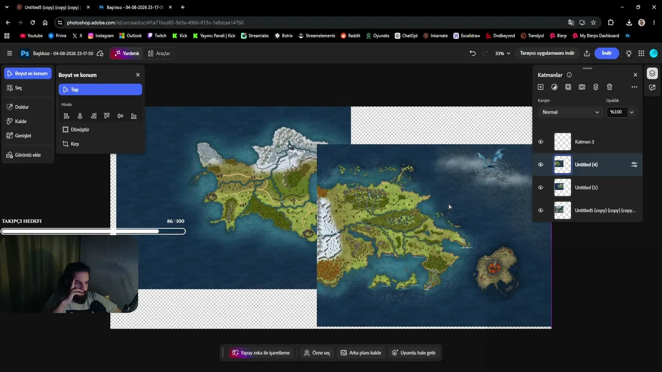Click Arka planı kaldır button
This screenshot has width=662, height=372.
coord(361,353)
